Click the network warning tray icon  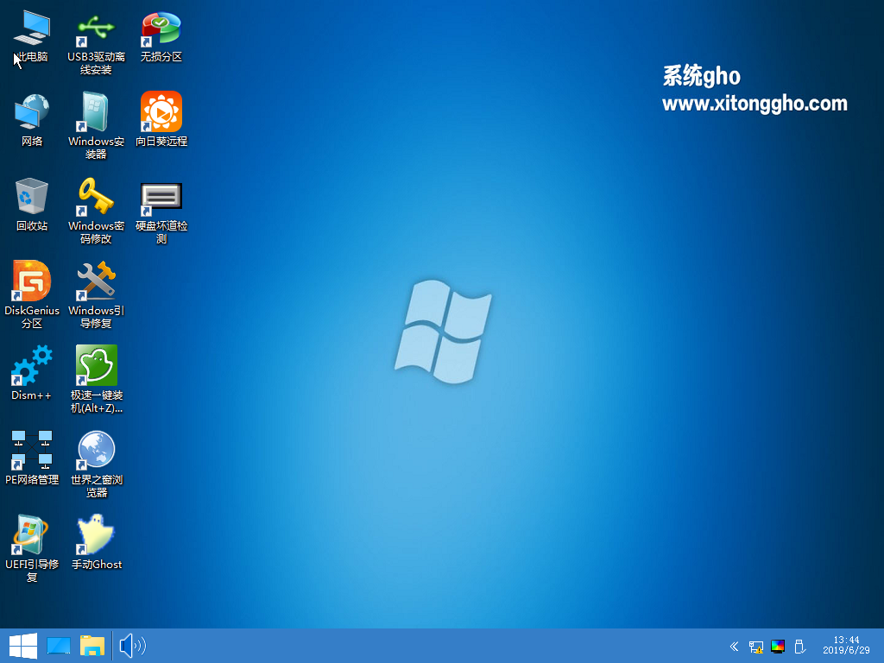[x=756, y=647]
